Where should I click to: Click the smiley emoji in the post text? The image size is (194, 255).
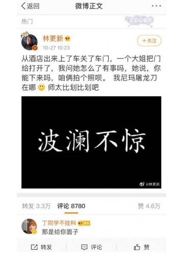click(42, 87)
